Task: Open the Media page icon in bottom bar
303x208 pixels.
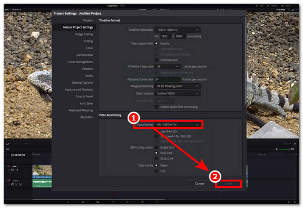Action: (68, 202)
